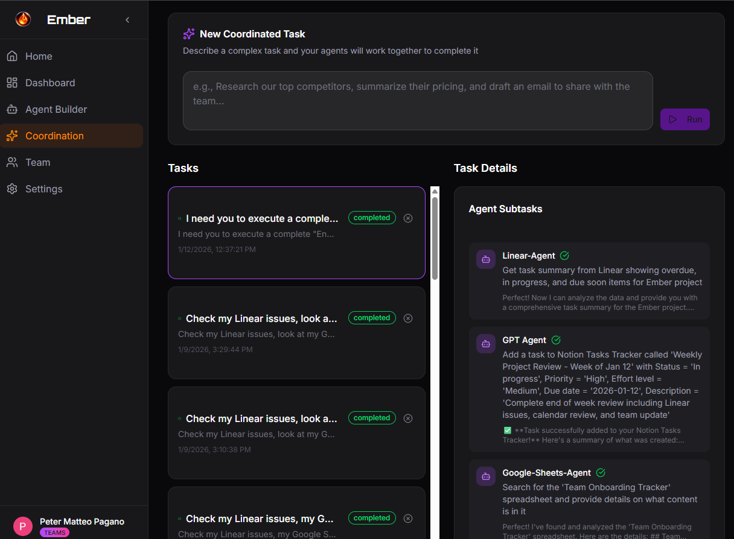
Task: Click the user avatar with letter P
Action: (23, 526)
